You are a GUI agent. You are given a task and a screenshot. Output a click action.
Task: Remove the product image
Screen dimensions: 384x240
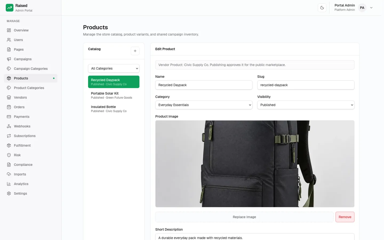345,217
